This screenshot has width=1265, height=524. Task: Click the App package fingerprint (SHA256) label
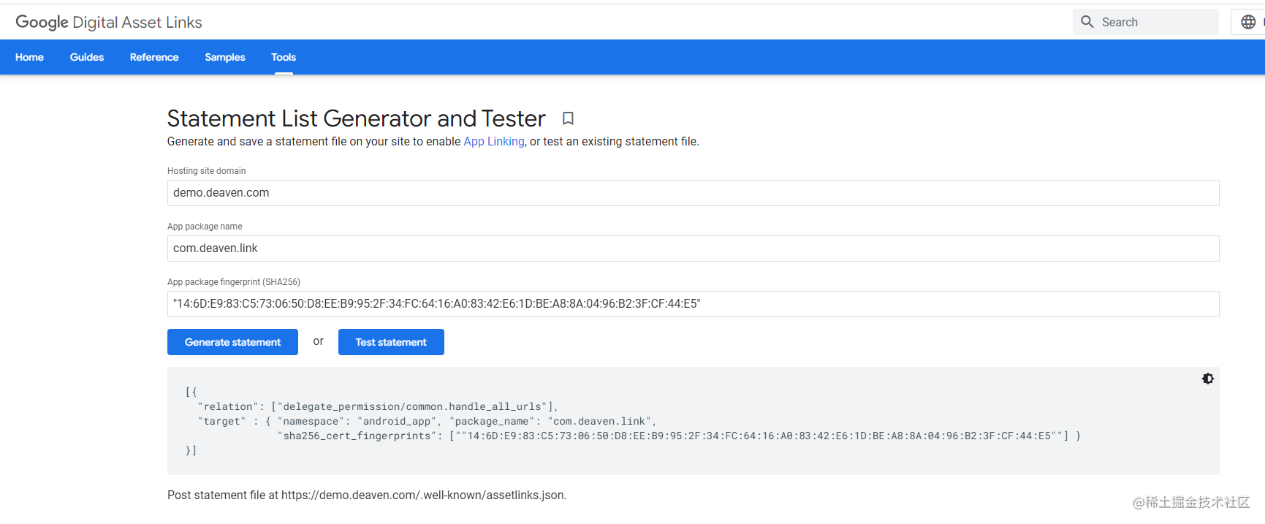(x=234, y=282)
